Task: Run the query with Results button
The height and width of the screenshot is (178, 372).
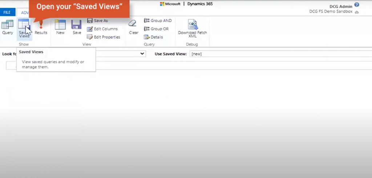Action: pyautogui.click(x=41, y=27)
